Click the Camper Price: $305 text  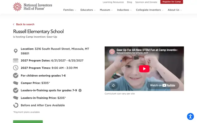pos(35,83)
